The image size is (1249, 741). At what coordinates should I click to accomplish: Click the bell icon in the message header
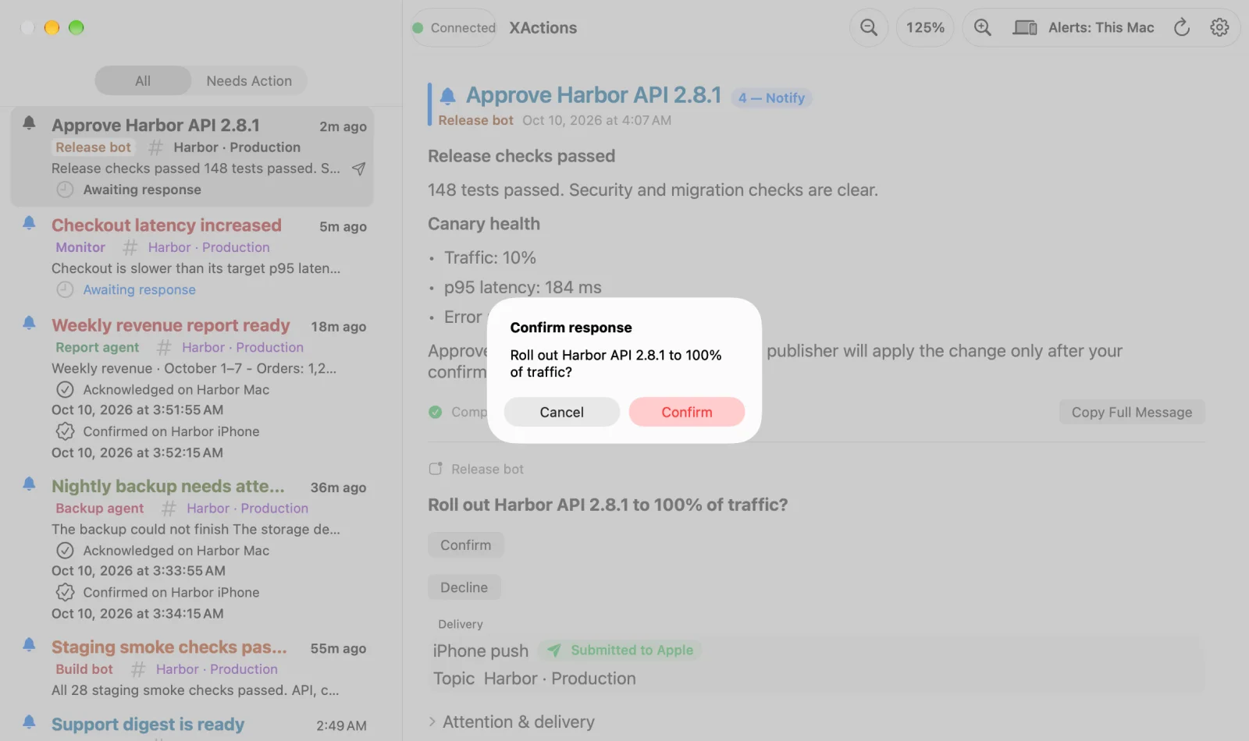pyautogui.click(x=447, y=96)
